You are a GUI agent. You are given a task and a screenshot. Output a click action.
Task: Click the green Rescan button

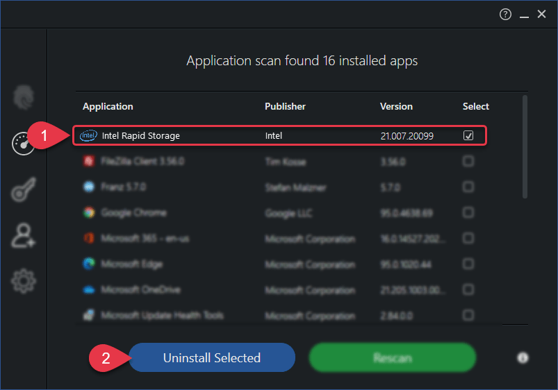point(393,357)
